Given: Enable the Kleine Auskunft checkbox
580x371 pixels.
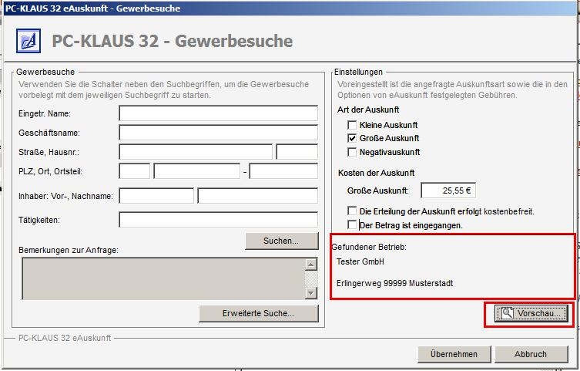Looking at the screenshot, I should pos(353,125).
